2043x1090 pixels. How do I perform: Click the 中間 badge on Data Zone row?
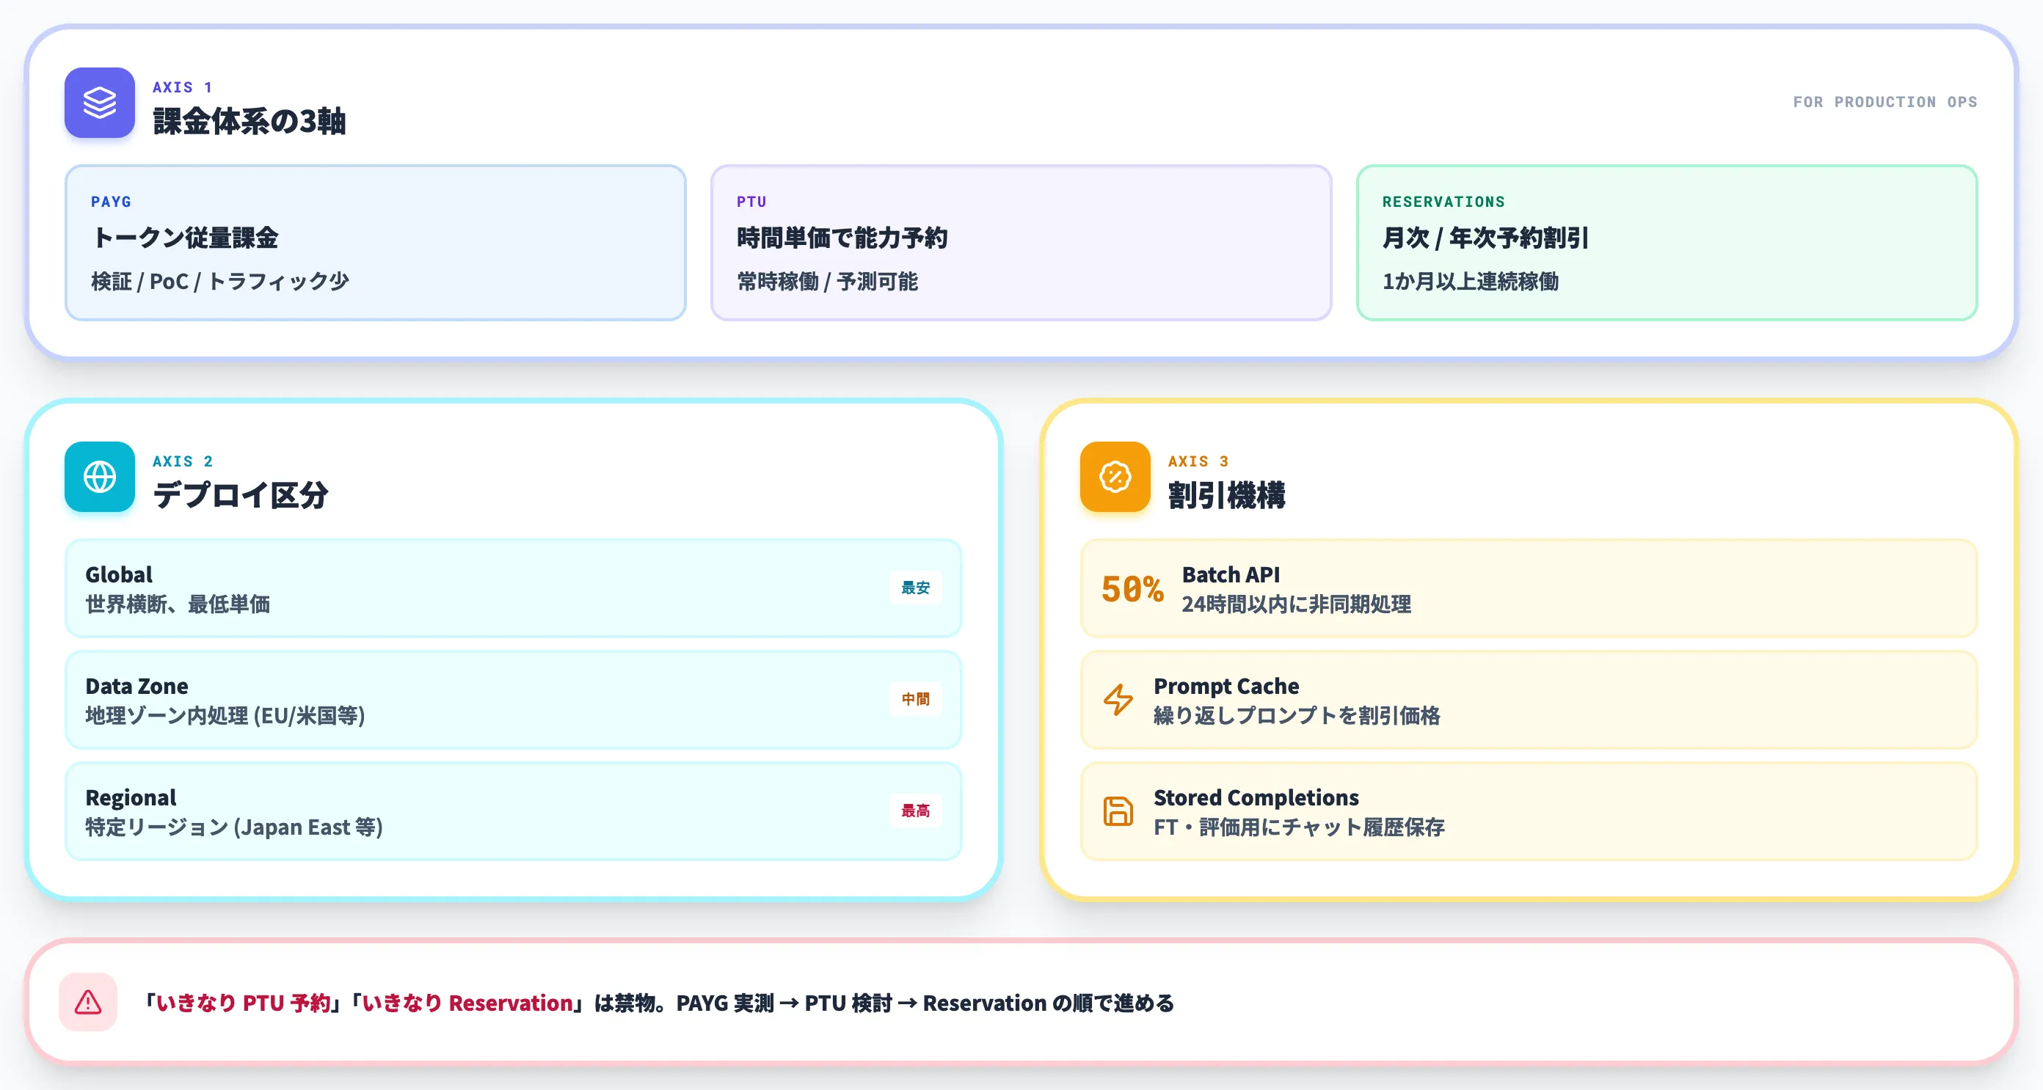(x=916, y=699)
